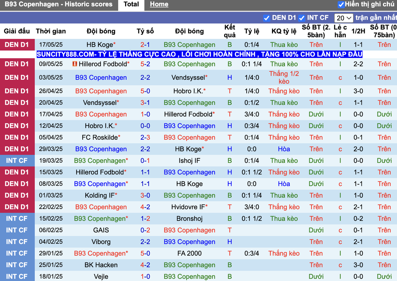Click the B93 Copenhagen - Historic scores title

point(58,4)
